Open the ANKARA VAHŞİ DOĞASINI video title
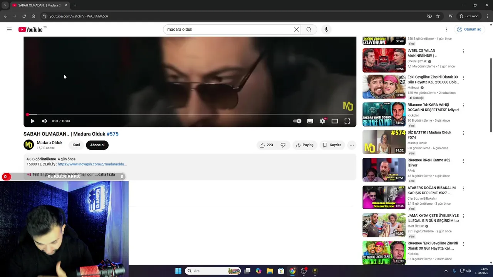 pos(433,107)
